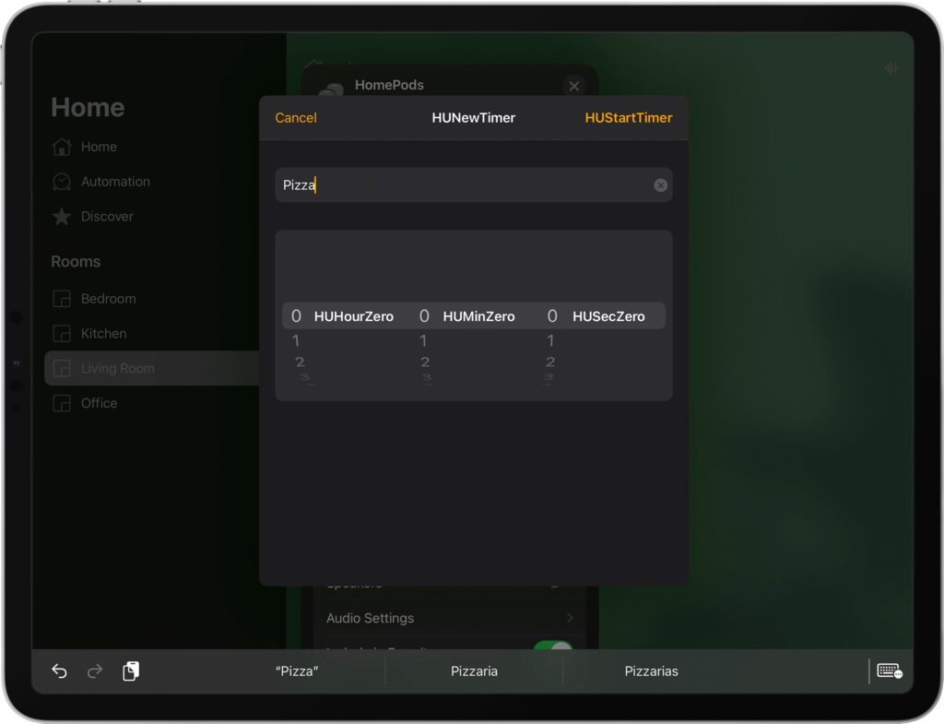Select hour value 1 in picker

click(x=296, y=341)
